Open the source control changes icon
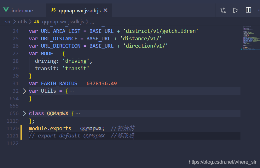 223,10
